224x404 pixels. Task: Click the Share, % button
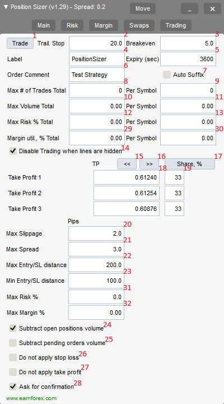coord(189,164)
